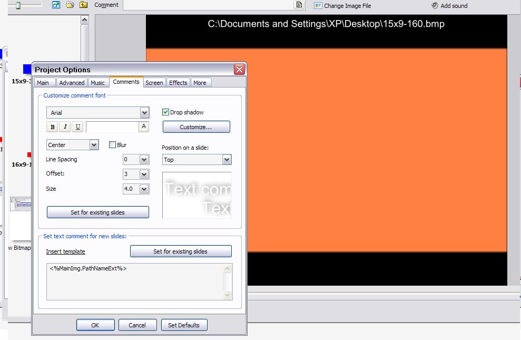Disable the Drop shadow checkbox
521x340 pixels.
[166, 112]
